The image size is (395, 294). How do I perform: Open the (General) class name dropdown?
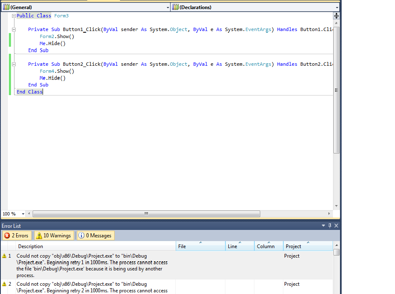click(x=86, y=7)
